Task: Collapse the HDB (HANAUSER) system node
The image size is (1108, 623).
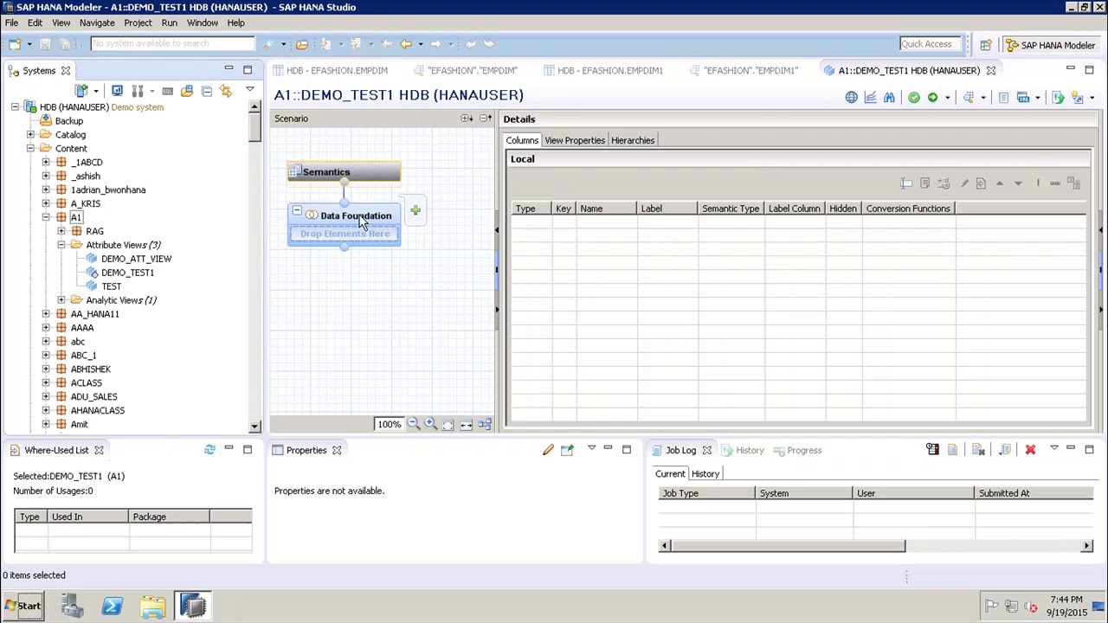Action: pos(15,107)
